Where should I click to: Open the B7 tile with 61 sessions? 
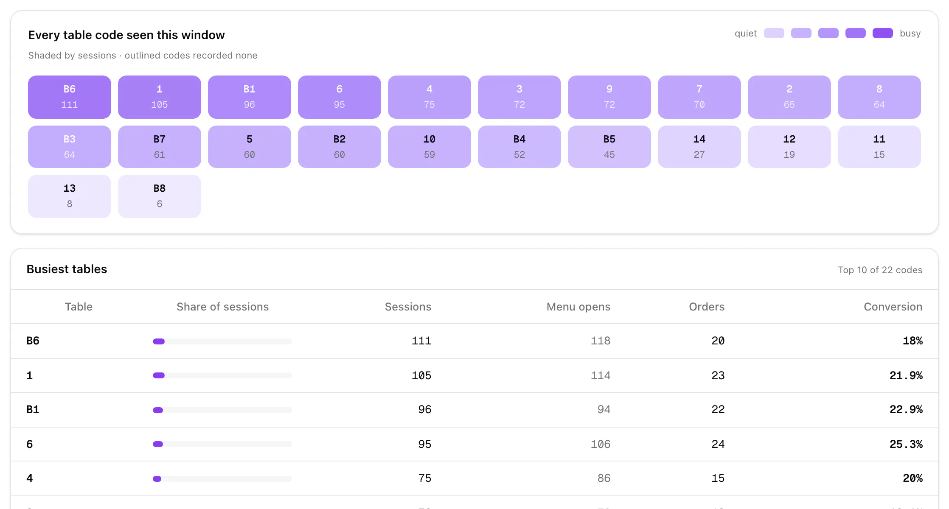tap(160, 147)
